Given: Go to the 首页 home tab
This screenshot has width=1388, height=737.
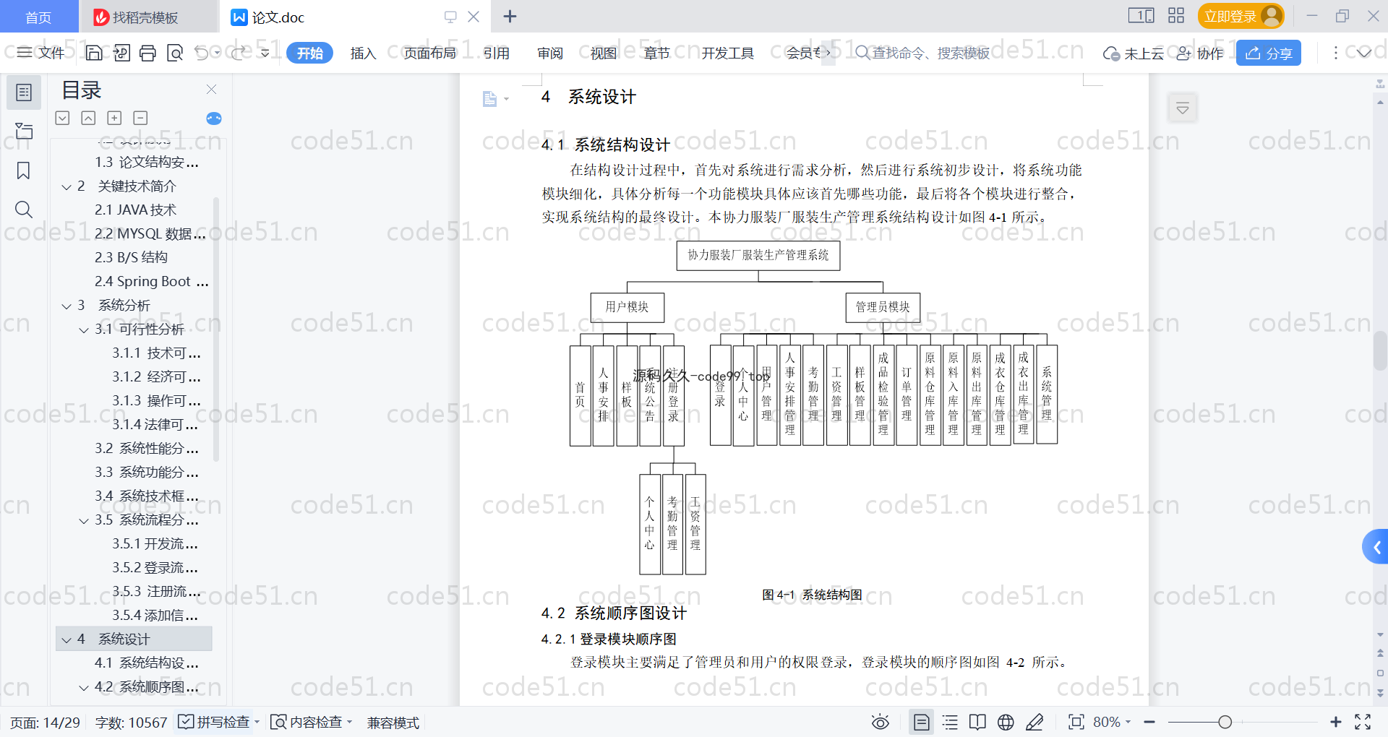Looking at the screenshot, I should 38,17.
